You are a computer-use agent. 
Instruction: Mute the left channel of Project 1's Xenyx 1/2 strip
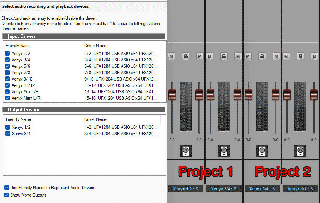point(171,56)
